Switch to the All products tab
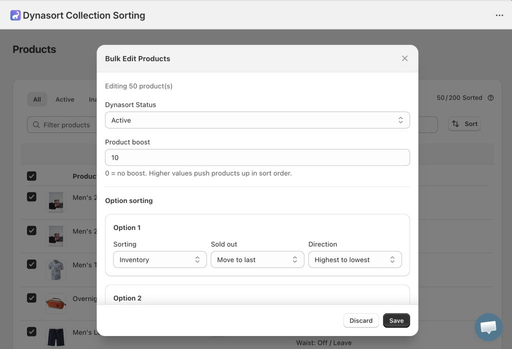Viewport: 512px width, 349px height. [x=37, y=99]
